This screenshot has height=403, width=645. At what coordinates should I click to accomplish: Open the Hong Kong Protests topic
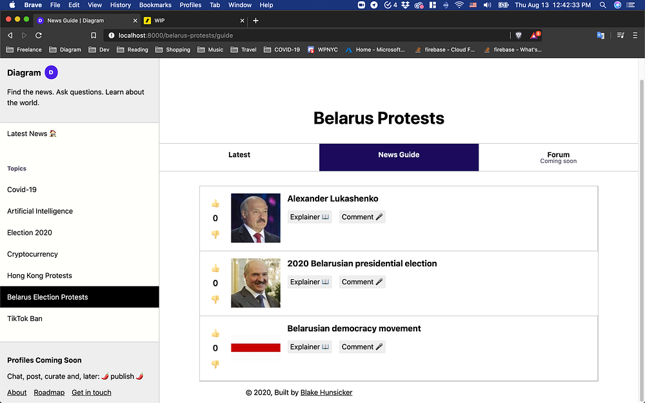(x=39, y=275)
